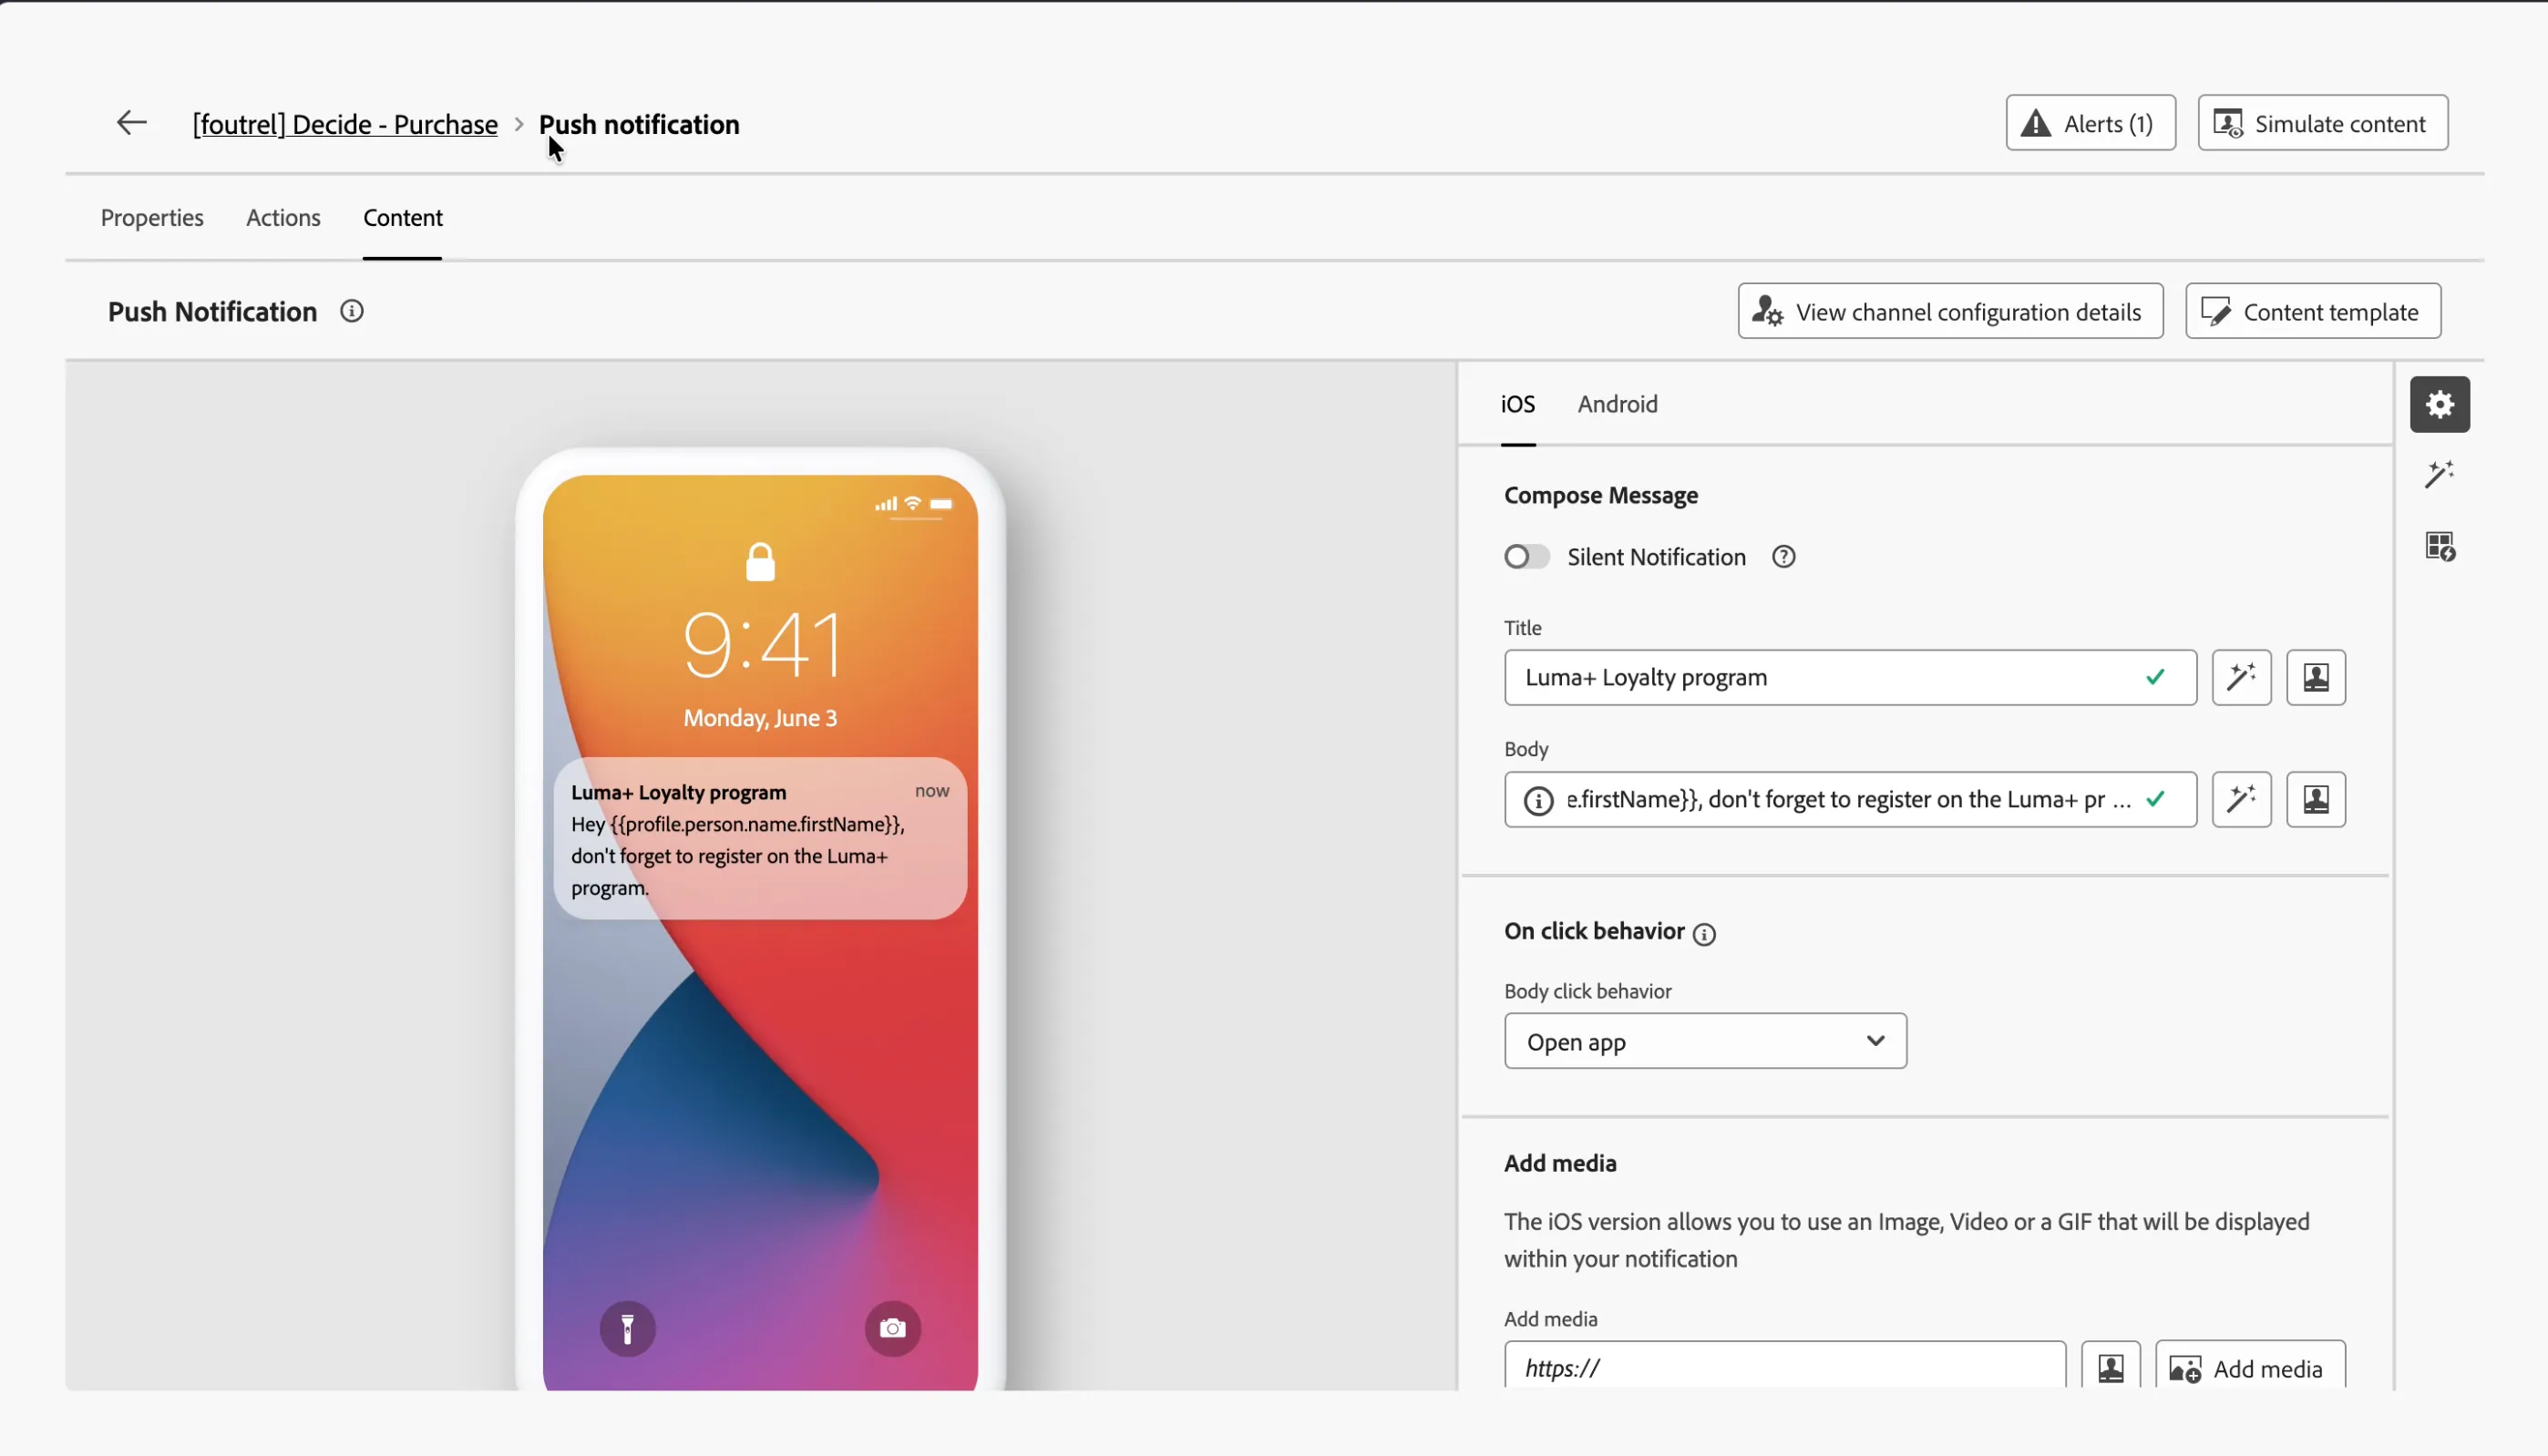
Task: Click the notification preview card on the phone
Action: [760, 838]
